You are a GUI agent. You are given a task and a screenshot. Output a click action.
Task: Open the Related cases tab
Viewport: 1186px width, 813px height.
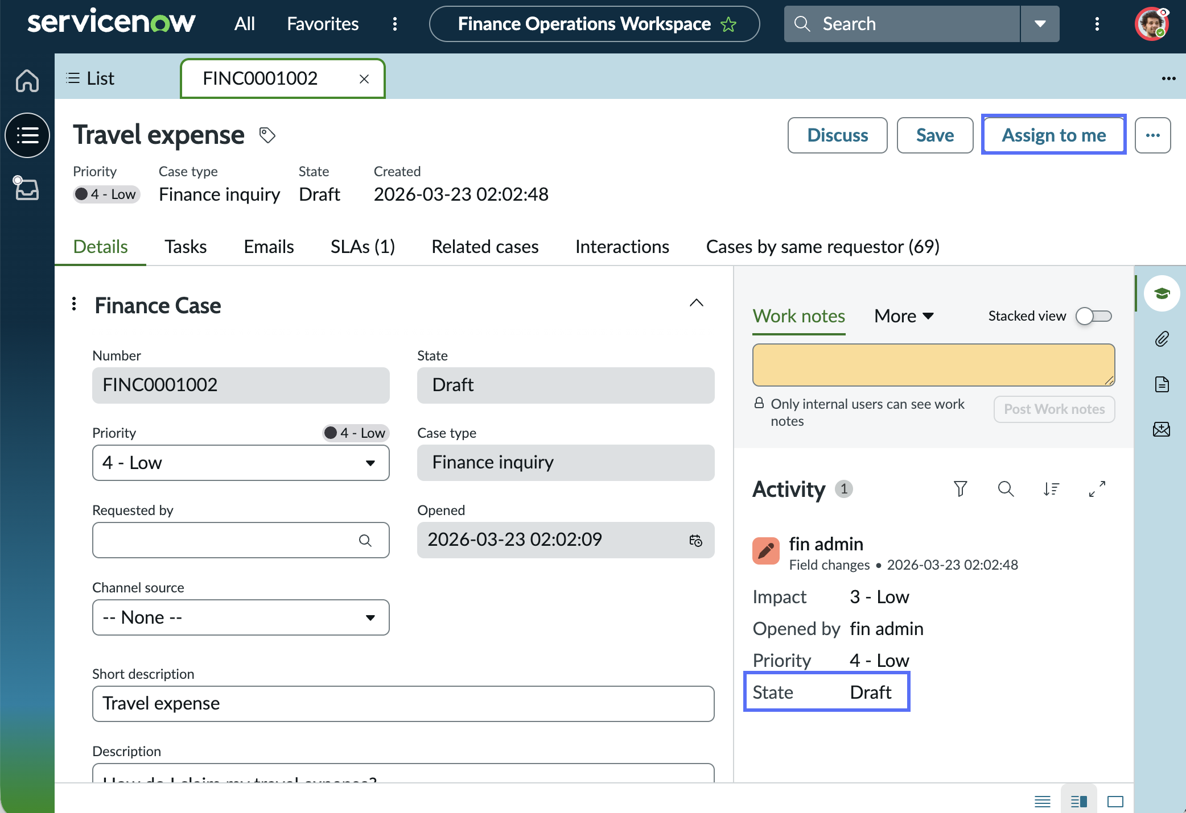click(x=485, y=247)
